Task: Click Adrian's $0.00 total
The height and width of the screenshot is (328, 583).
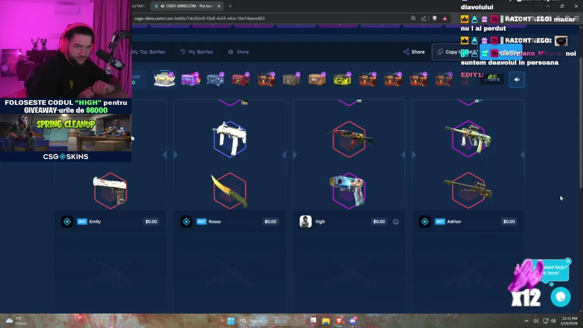Action: pyautogui.click(x=509, y=221)
